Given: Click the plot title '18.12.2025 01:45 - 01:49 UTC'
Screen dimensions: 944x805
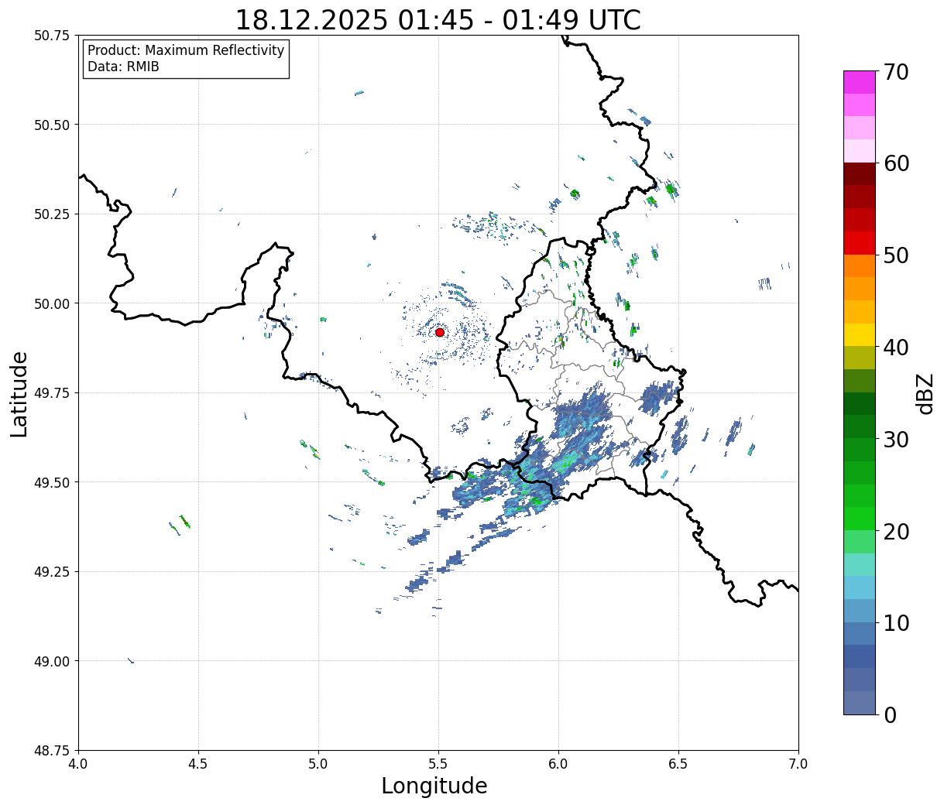Looking at the screenshot, I should pos(438,19).
